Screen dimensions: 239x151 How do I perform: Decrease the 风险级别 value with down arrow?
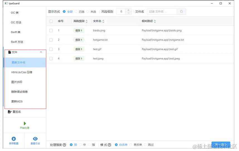[128, 13]
